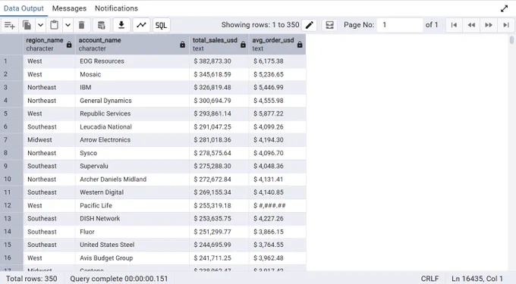The width and height of the screenshot is (516, 284).
Task: Click the $ 326,819.48 total sales cell
Action: tap(219, 88)
